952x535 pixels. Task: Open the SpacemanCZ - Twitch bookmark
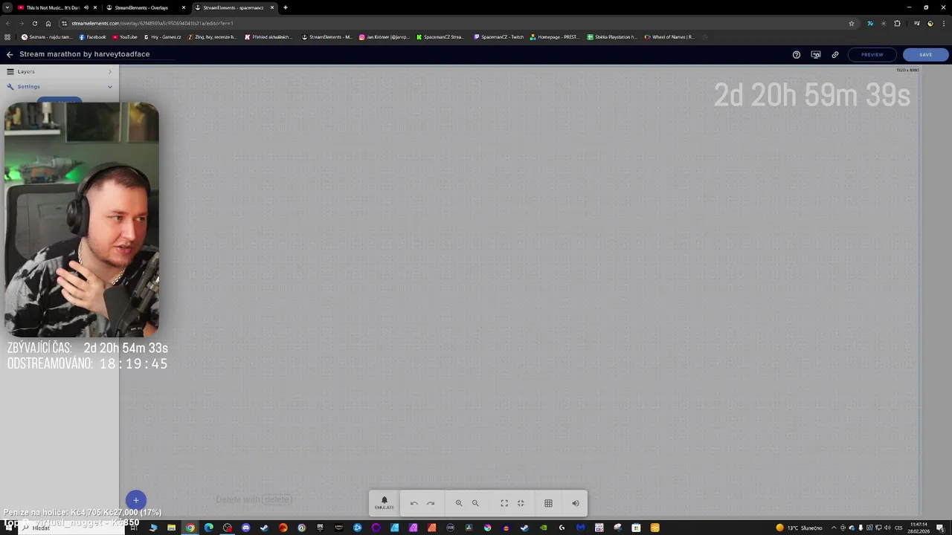[x=499, y=36]
